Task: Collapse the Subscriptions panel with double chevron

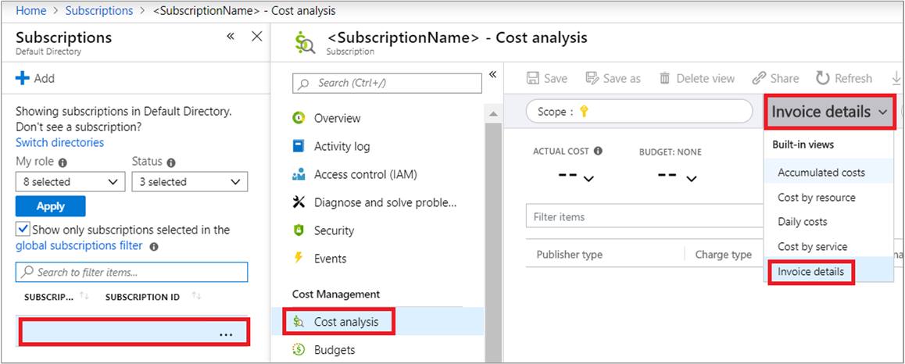Action: (231, 37)
